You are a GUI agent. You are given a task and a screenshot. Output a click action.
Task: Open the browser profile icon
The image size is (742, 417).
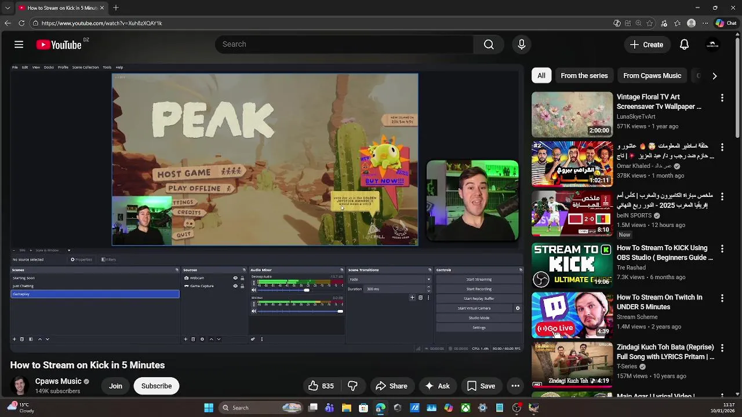[691, 23]
